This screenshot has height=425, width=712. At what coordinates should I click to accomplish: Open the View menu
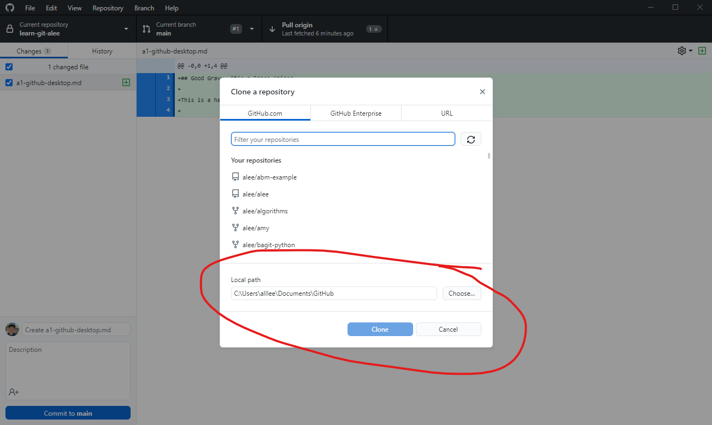tap(75, 8)
